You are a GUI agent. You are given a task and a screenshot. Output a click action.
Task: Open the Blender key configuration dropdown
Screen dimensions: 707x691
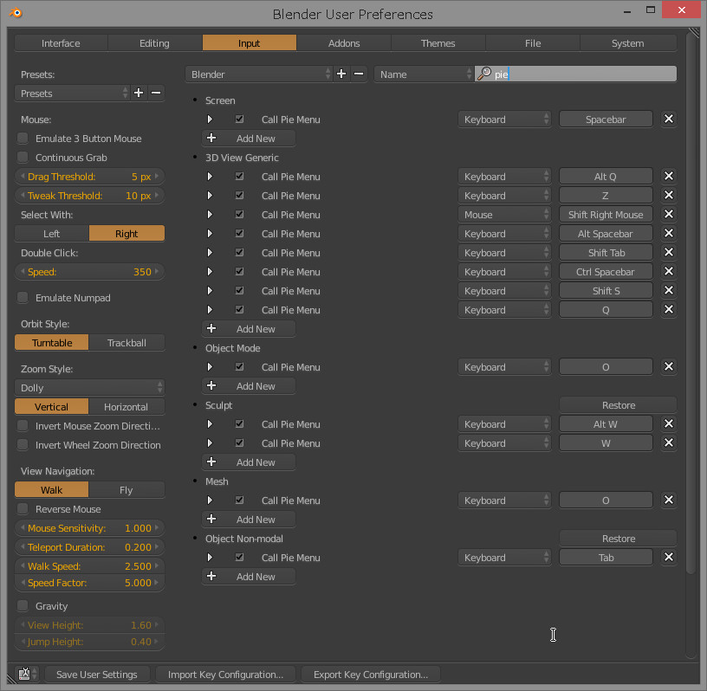coord(259,74)
